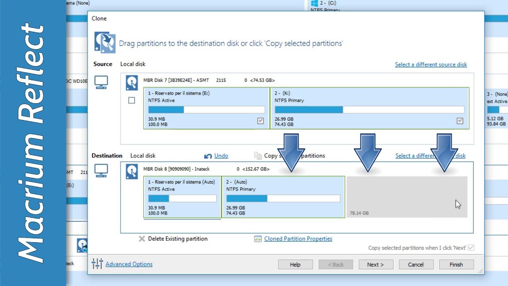
Task: Click the Delete Existing partition X icon
Action: 142,239
